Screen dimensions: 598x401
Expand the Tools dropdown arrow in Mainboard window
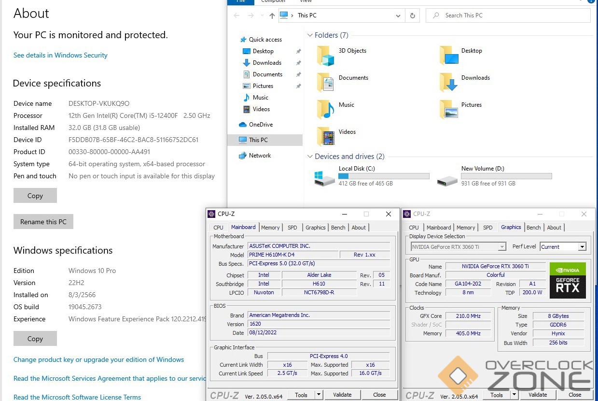319,395
